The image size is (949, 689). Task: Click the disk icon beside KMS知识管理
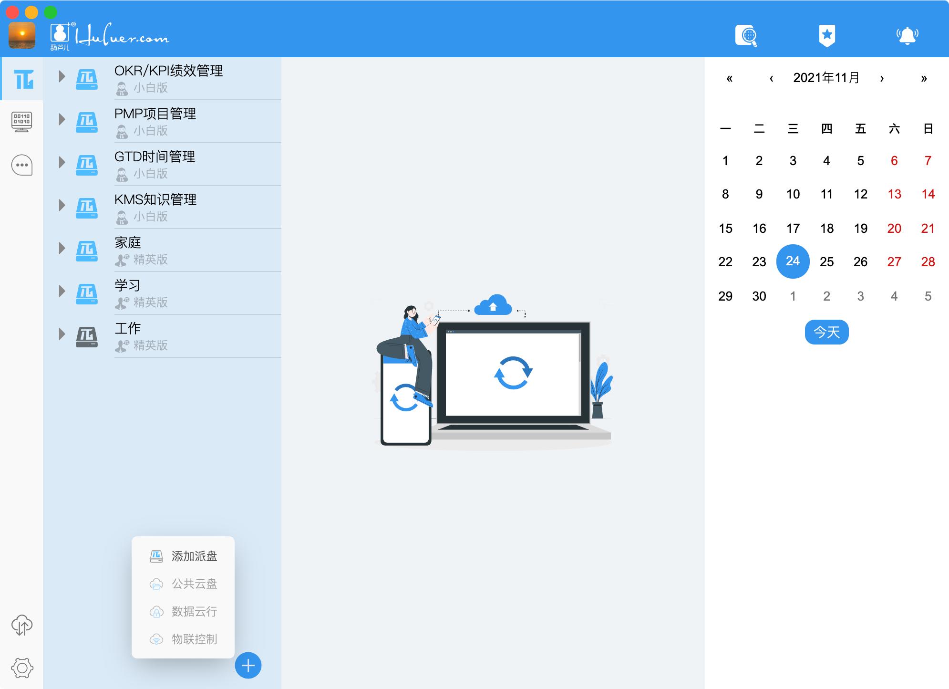87,206
